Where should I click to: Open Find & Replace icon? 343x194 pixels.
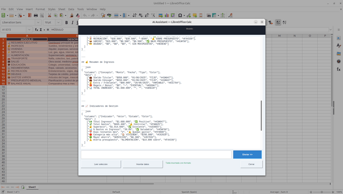click(103, 15)
